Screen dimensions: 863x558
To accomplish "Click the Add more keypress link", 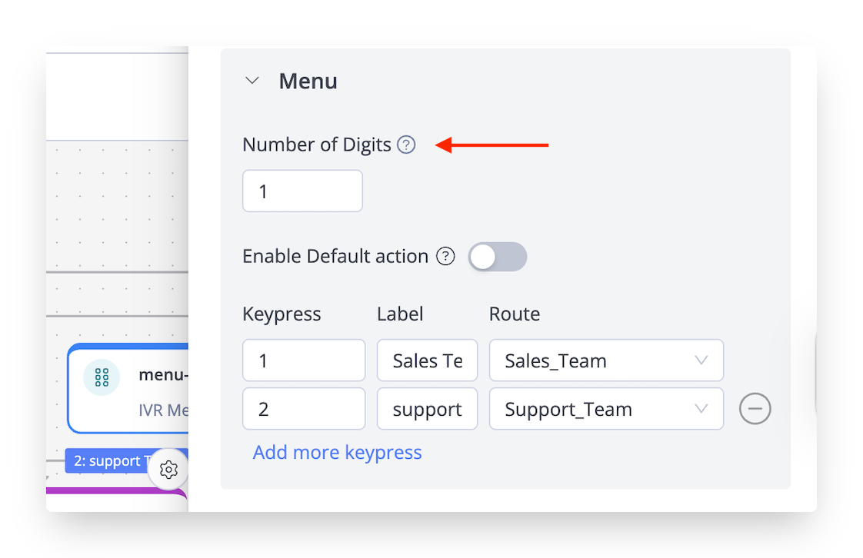I will (x=337, y=452).
